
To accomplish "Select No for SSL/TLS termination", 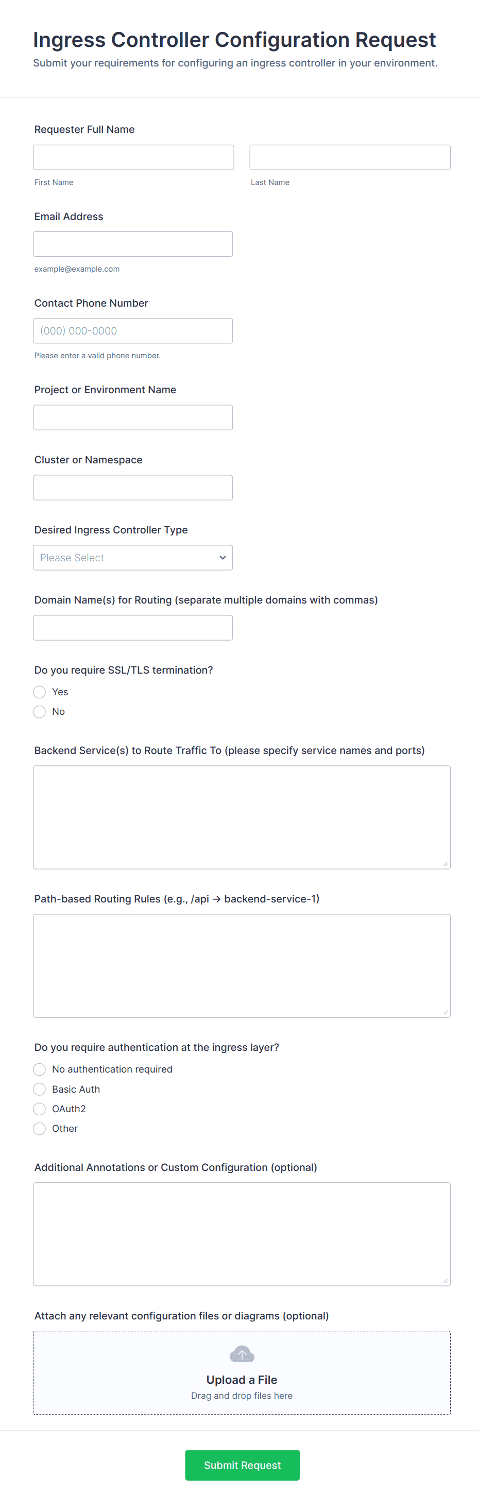I will point(40,712).
